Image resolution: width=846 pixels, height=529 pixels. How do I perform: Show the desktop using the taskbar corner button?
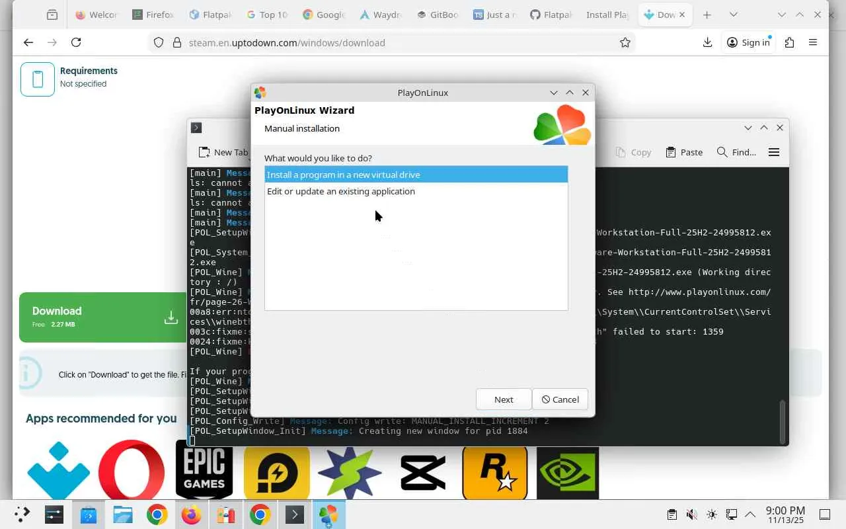(x=825, y=514)
